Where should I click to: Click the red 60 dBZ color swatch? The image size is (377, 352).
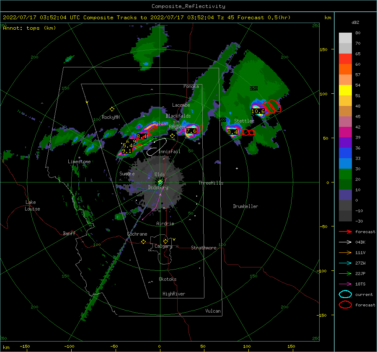345,59
